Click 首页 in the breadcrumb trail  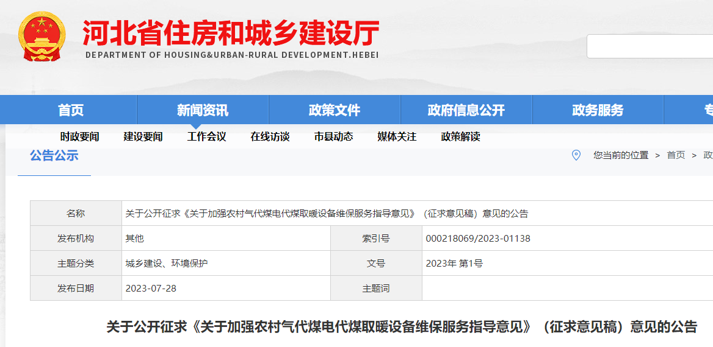coord(676,155)
